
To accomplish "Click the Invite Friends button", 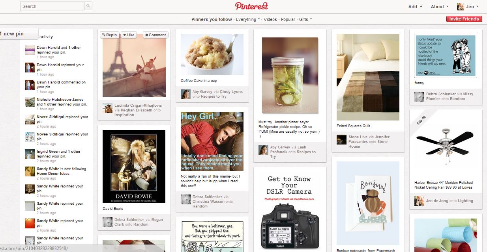I will [x=464, y=19].
